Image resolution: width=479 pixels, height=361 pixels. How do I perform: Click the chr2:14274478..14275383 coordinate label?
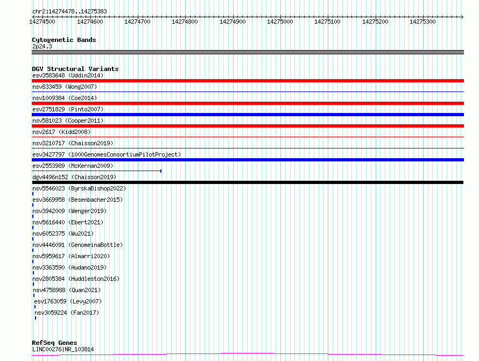(x=69, y=11)
